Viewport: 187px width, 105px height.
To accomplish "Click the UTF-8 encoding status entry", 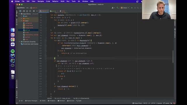I will pyautogui.click(x=153, y=103).
